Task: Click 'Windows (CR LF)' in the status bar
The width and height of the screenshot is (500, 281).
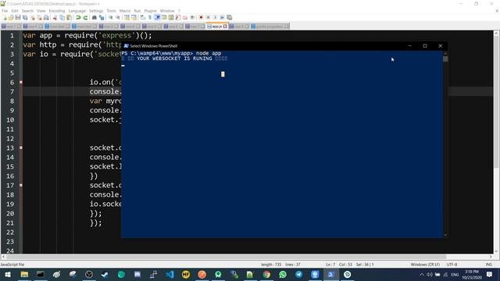Action: pos(425,265)
